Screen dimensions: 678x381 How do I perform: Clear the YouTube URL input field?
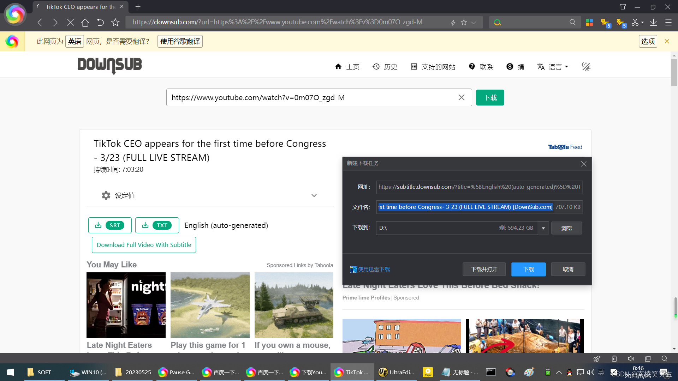click(461, 97)
